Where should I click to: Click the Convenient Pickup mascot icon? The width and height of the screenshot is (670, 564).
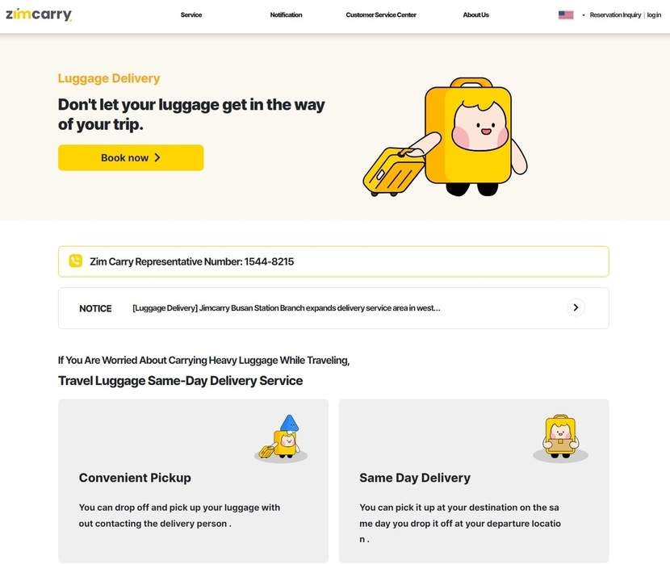[281, 438]
